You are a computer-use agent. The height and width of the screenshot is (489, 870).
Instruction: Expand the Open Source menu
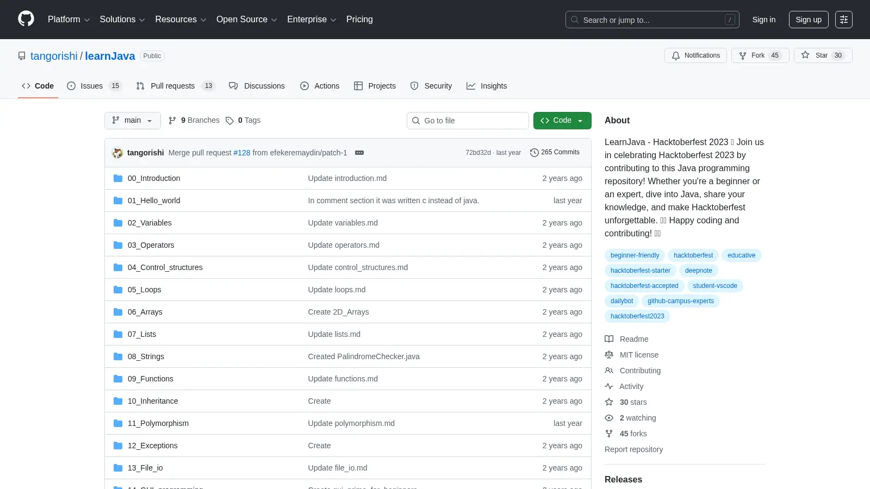tap(247, 20)
